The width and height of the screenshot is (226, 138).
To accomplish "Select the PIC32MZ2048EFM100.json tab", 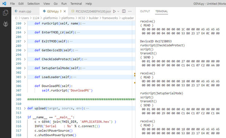I will 92,11.
